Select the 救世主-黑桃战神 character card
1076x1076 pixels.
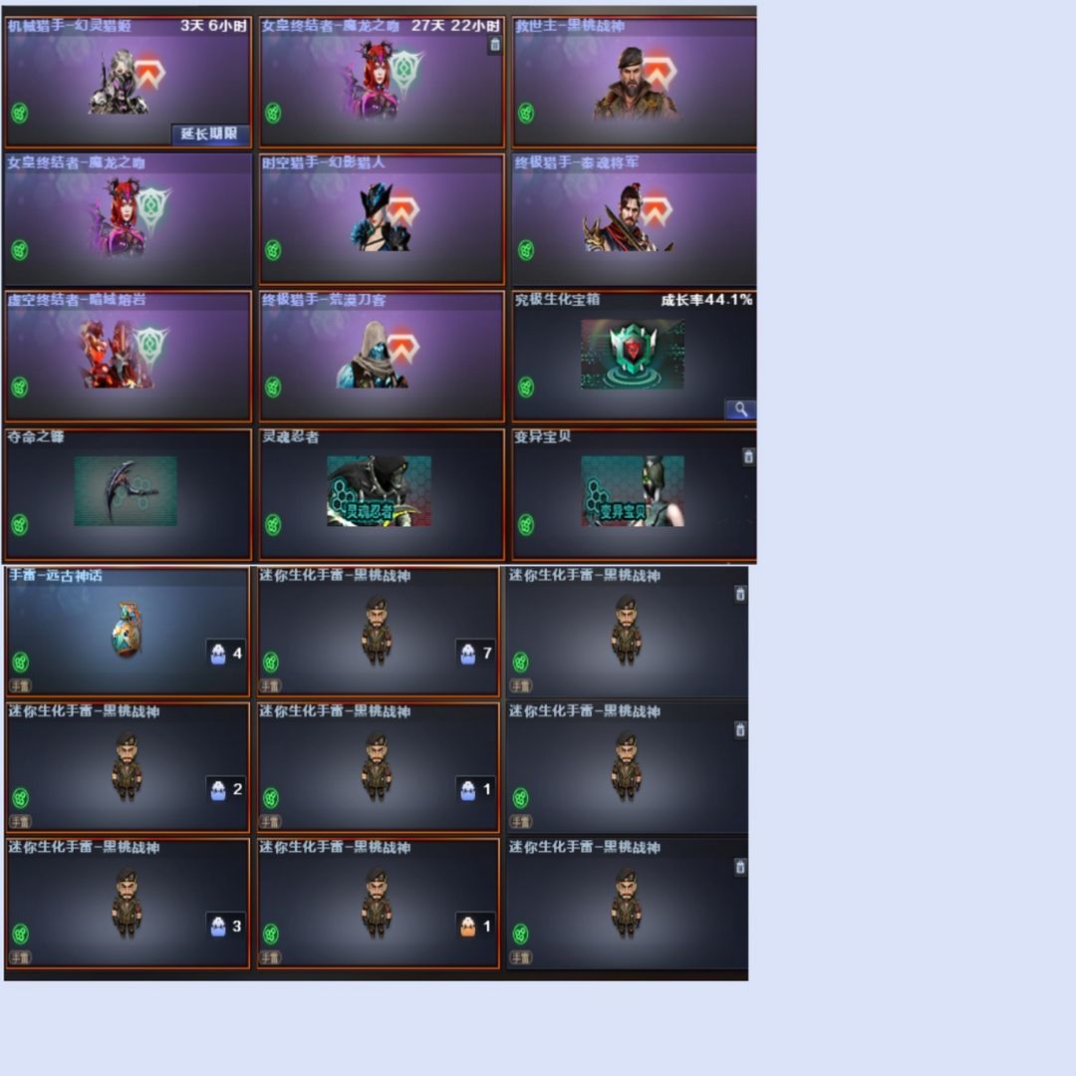pyautogui.click(x=634, y=82)
